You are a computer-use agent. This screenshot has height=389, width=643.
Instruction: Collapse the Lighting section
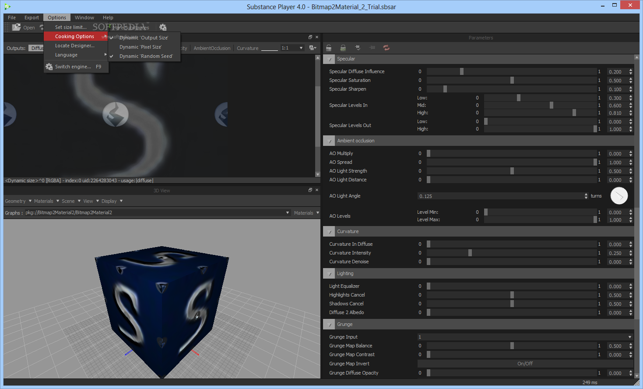330,274
